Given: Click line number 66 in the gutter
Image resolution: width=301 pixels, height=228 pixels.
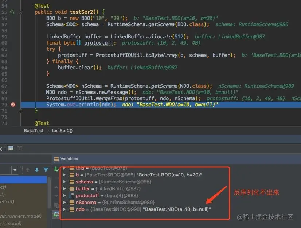Looking at the screenshot, I should tap(4, 80).
